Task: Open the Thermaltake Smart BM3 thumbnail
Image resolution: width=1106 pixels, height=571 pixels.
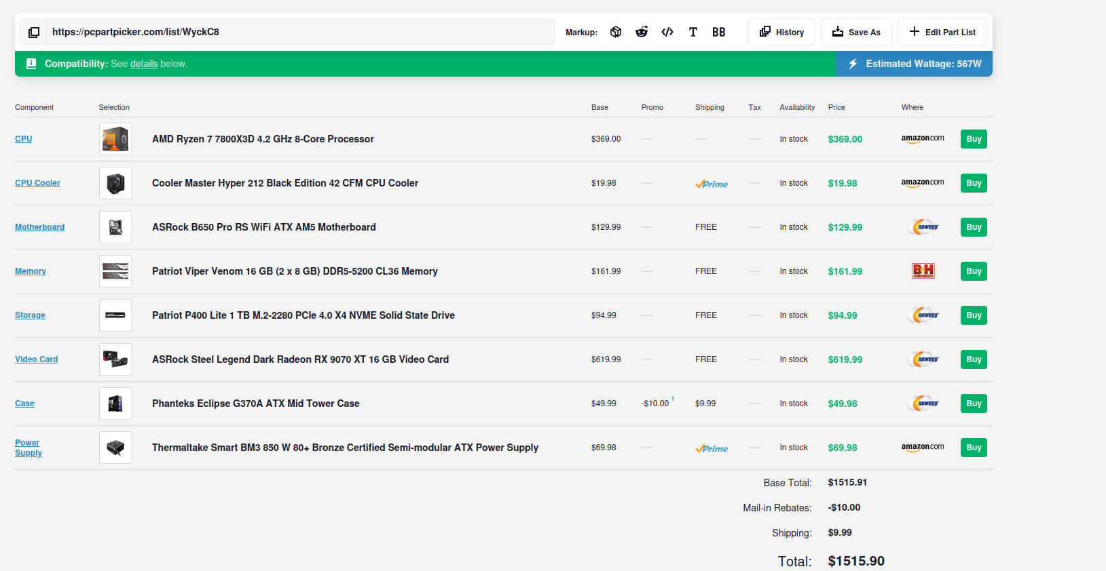Action: click(115, 448)
